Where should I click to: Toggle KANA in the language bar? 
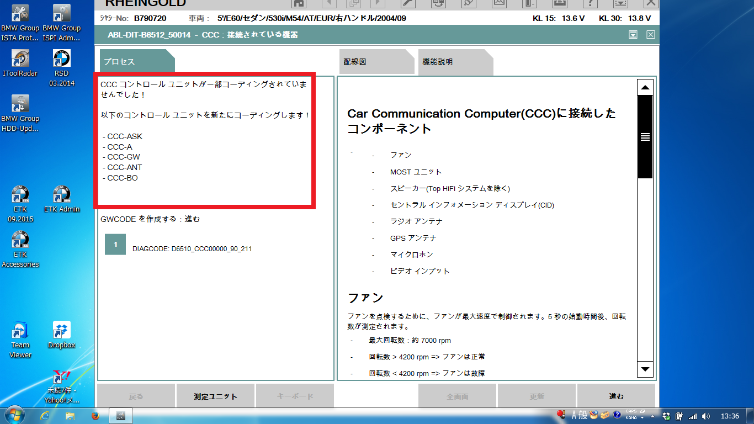[x=631, y=418]
